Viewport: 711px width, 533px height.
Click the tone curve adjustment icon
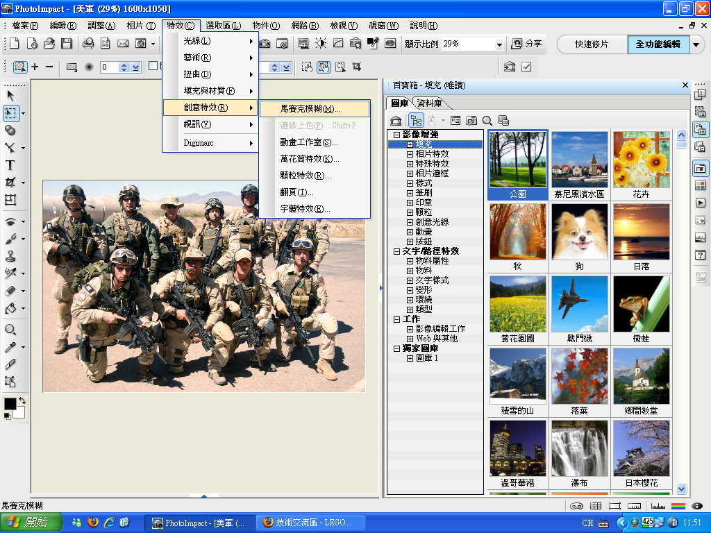(338, 44)
